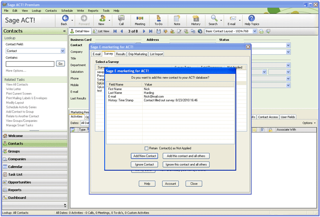Go back with the Back arrow icon

pyautogui.click(x=65, y=18)
